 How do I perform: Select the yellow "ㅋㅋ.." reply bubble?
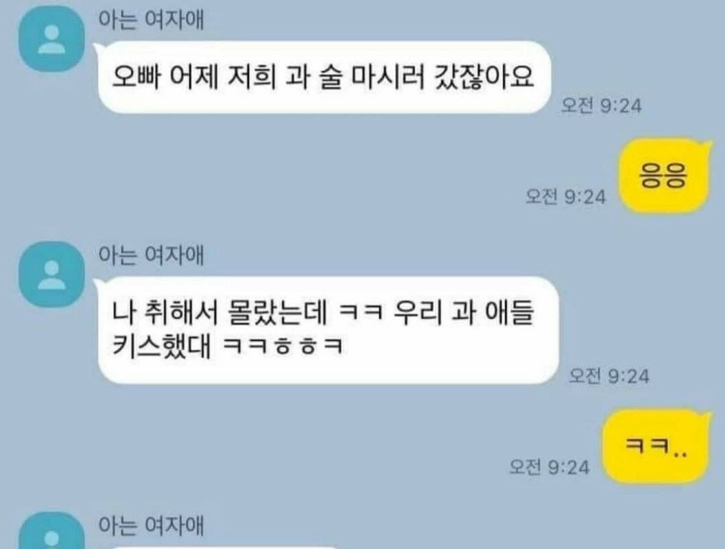pyautogui.click(x=656, y=446)
